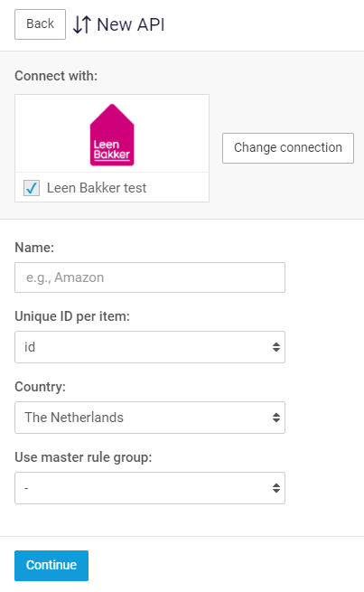The height and width of the screenshot is (592, 364).
Task: Click the blue checkmark icon next to Leen Bakker test
Action: pos(32,188)
